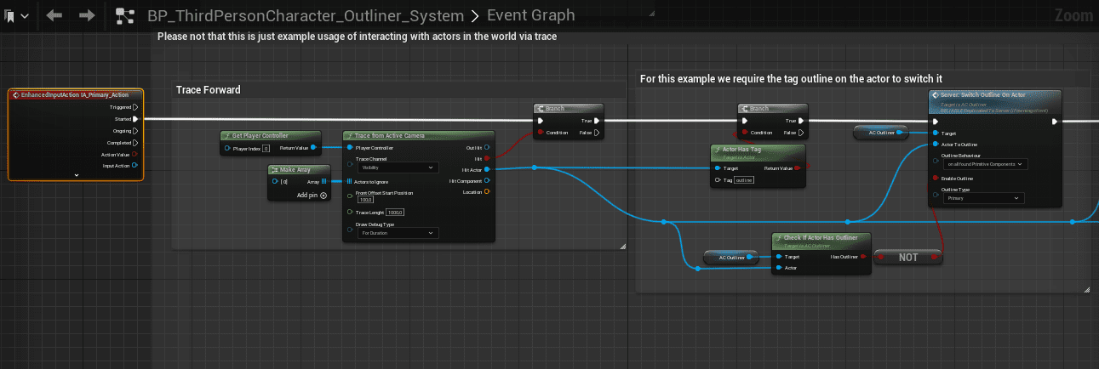Screen dimensions: 1099x369
Task: Select the NOT boolean node
Action: [909, 257]
